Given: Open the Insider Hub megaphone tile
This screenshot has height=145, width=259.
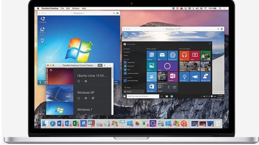Looking at the screenshot, I should point(195,77).
